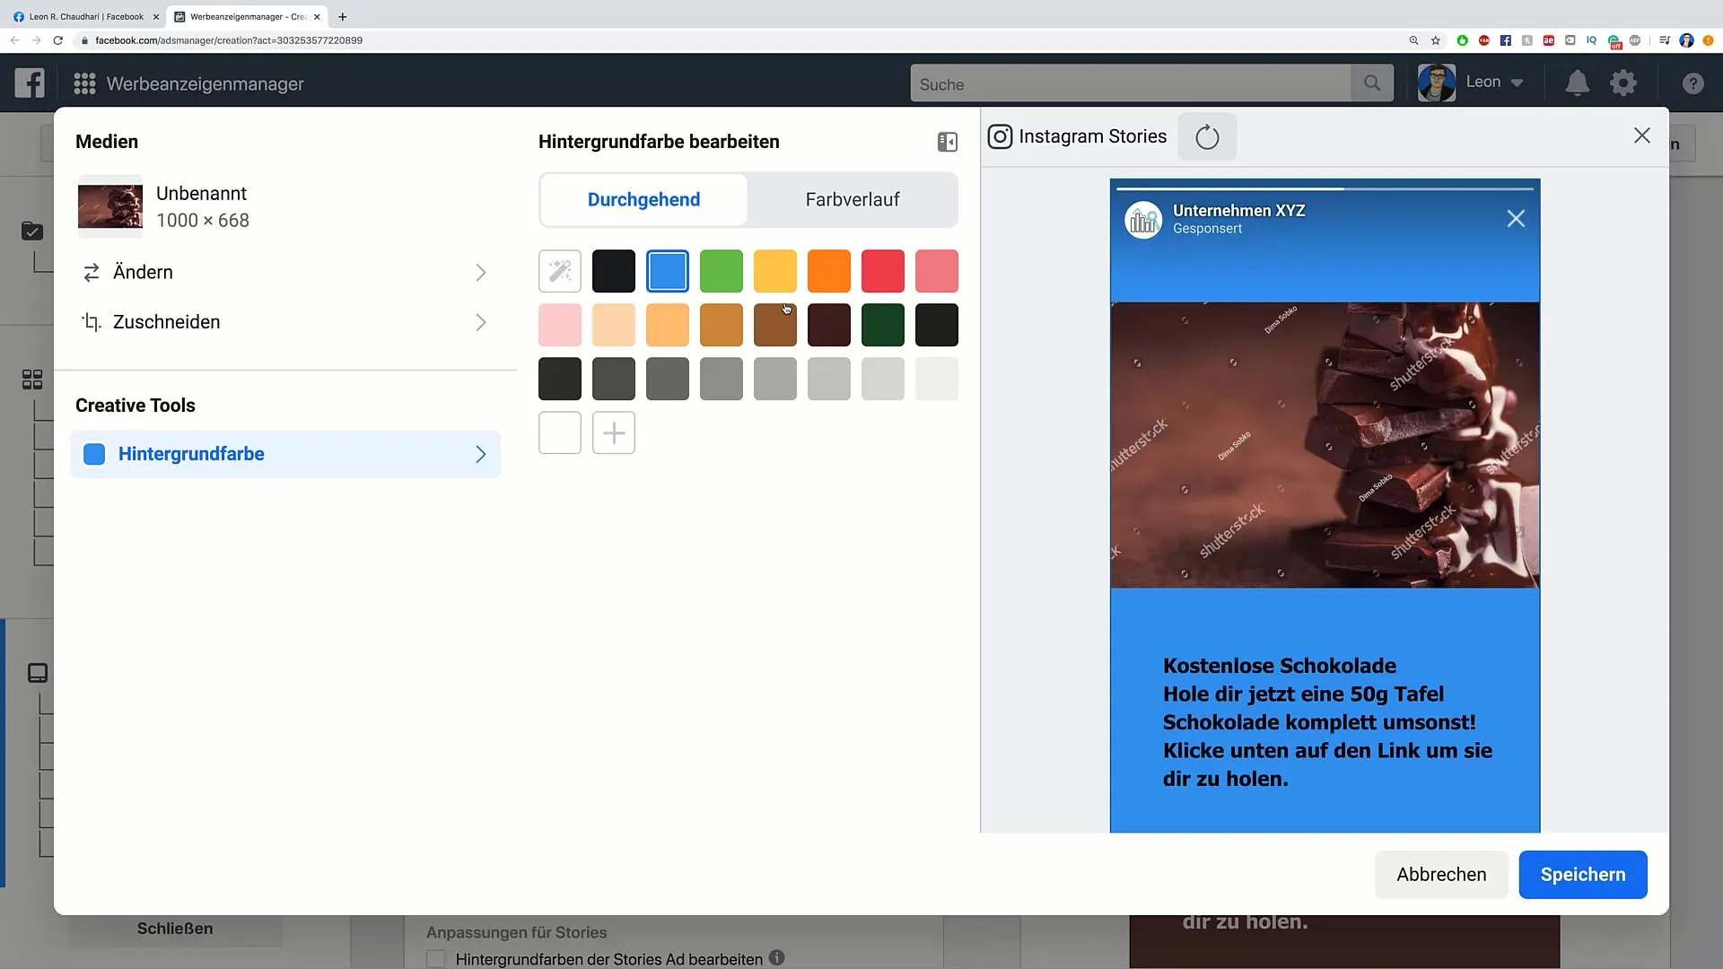This screenshot has height=969, width=1723.
Task: Toggle the preview panel collapse icon
Action: [948, 142]
